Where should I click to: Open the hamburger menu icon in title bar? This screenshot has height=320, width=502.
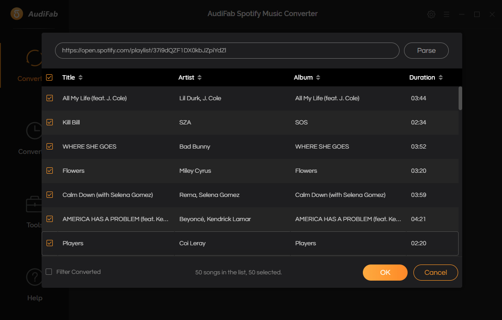(x=446, y=14)
